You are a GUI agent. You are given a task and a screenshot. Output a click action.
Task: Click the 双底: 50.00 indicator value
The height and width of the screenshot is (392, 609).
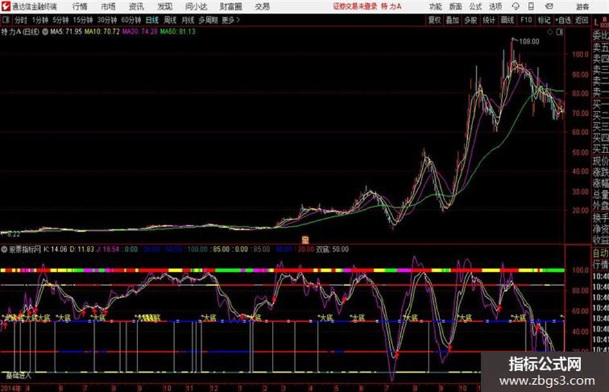(333, 249)
